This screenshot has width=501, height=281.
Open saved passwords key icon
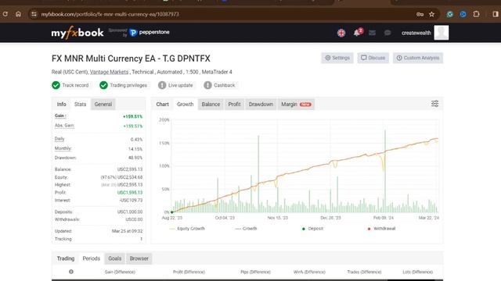(420, 14)
